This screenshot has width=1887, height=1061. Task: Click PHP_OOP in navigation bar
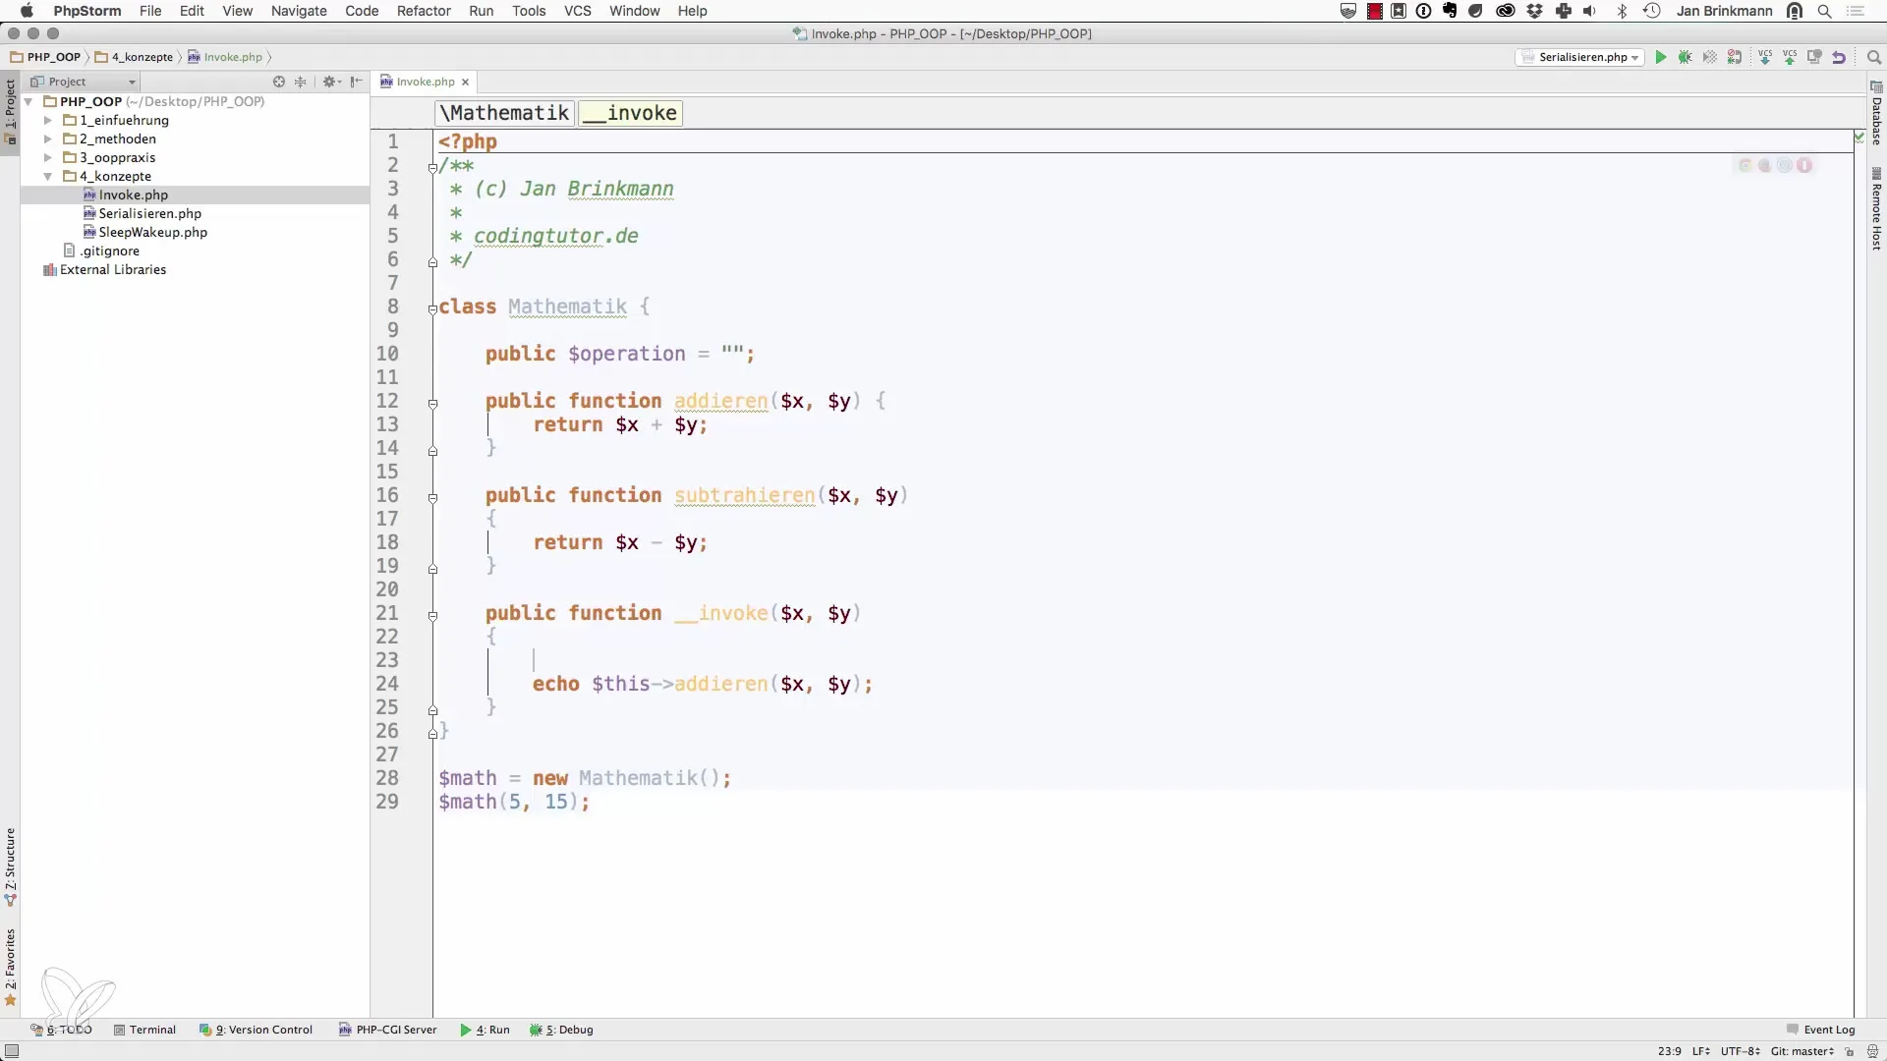pyautogui.click(x=46, y=57)
